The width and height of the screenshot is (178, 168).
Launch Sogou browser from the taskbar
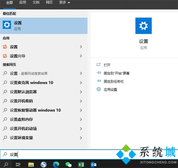pos(43,164)
